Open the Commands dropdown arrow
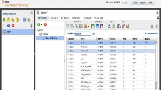 (x=105, y=26)
